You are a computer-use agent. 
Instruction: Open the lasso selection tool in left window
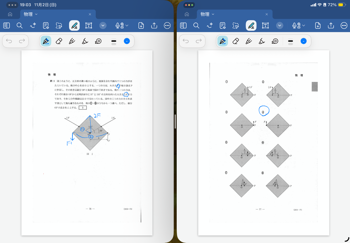[59, 26]
